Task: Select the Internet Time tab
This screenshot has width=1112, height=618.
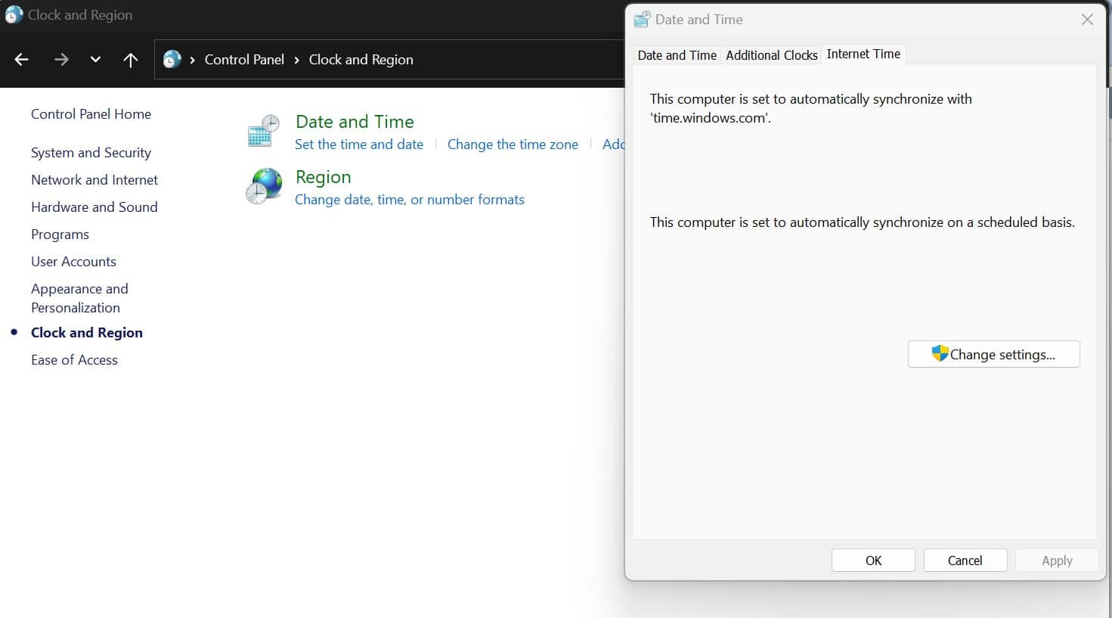Action: 863,54
